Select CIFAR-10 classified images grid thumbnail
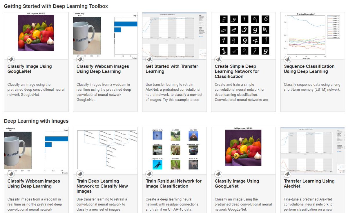 tap(176, 149)
